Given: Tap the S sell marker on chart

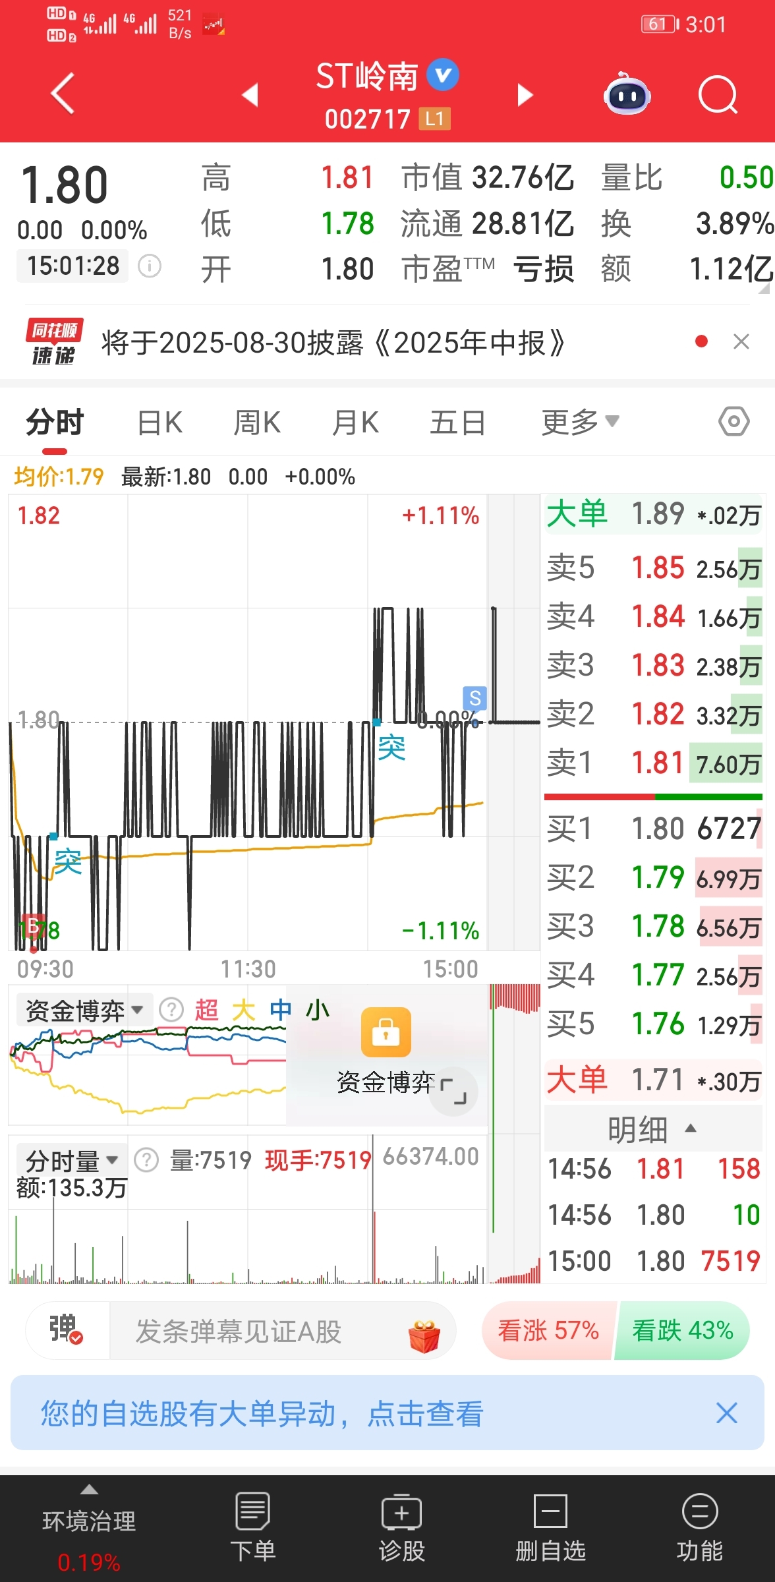Looking at the screenshot, I should click(474, 698).
